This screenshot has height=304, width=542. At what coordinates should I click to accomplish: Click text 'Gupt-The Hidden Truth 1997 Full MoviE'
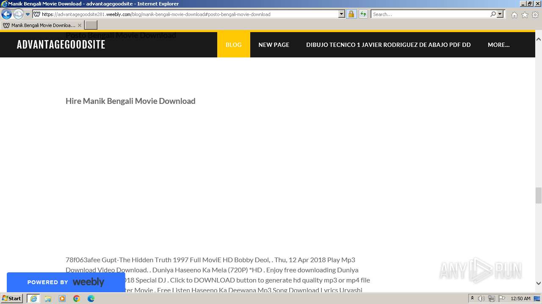click(160, 260)
